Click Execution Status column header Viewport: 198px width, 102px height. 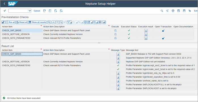[129, 27]
